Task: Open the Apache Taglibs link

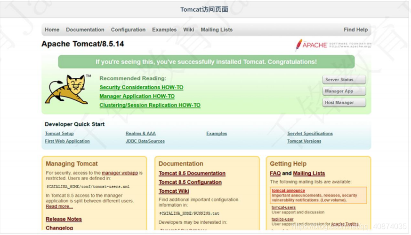Action: [345, 224]
